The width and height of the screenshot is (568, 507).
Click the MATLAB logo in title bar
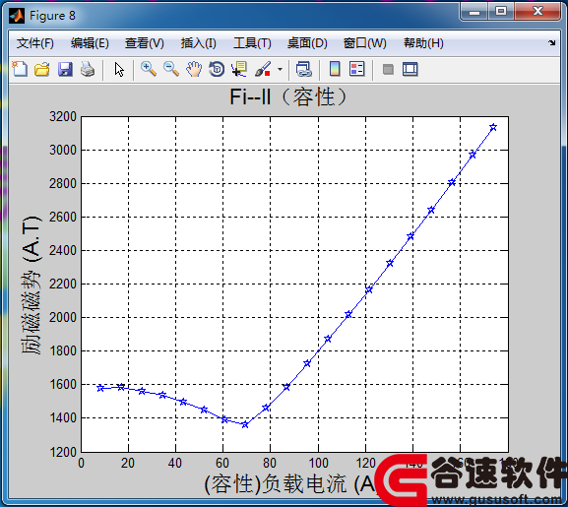click(17, 16)
